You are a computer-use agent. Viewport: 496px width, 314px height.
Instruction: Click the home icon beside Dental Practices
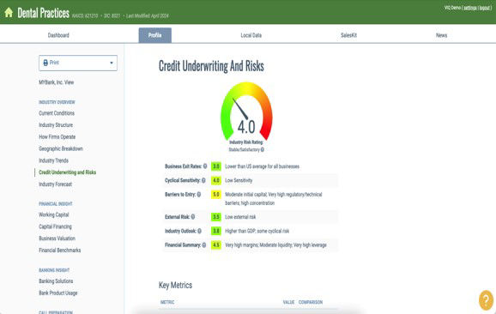[9, 13]
